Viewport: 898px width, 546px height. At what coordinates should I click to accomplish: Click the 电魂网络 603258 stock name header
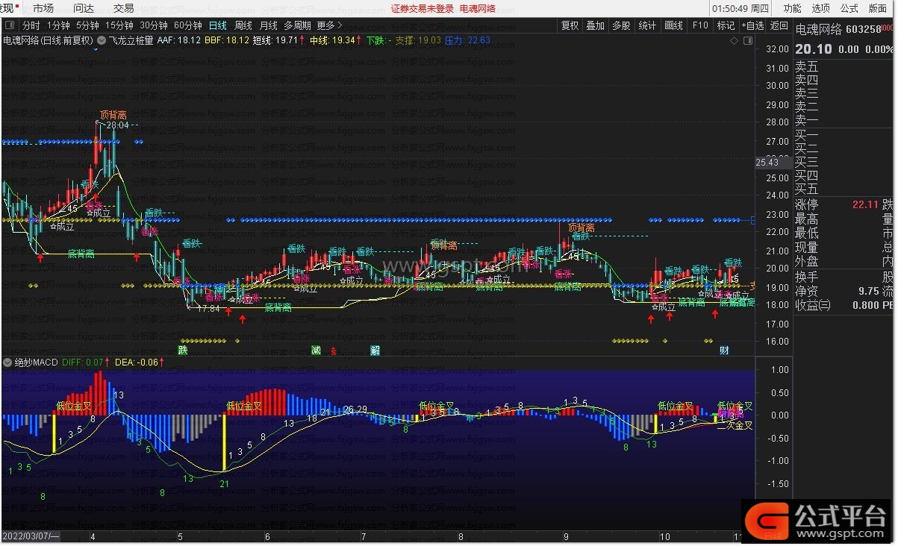tap(838, 30)
